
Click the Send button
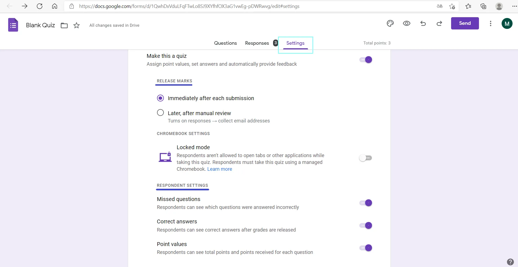pyautogui.click(x=465, y=23)
